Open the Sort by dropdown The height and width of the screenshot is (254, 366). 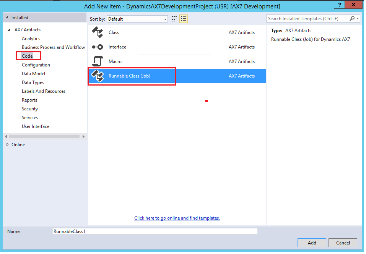tap(138, 19)
